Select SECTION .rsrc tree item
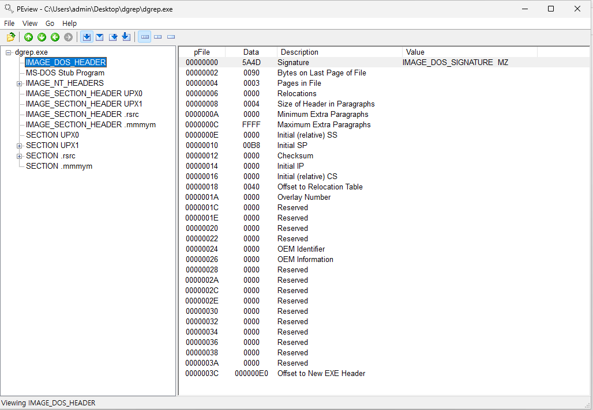This screenshot has width=593, height=410. [51, 156]
